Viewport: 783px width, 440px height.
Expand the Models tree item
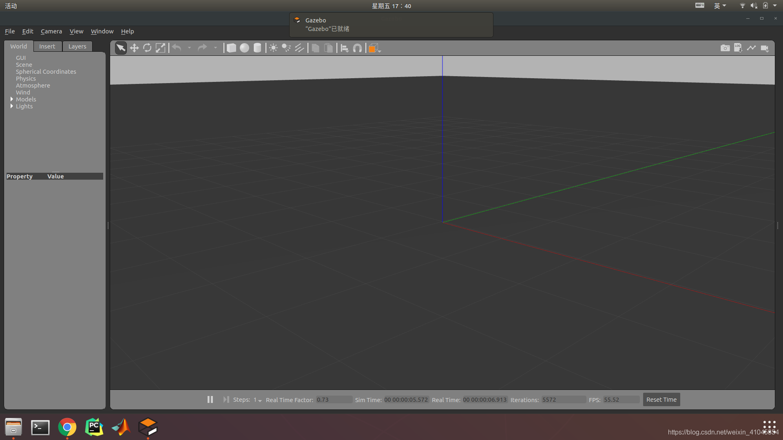pyautogui.click(x=12, y=99)
